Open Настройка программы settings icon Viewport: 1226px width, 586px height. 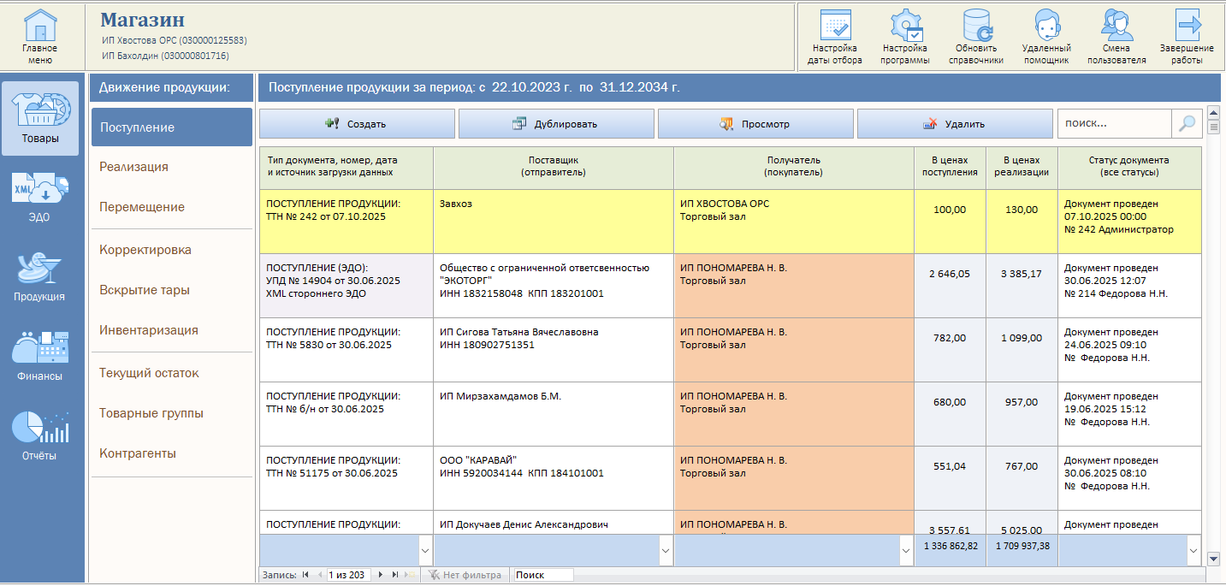coord(905,26)
